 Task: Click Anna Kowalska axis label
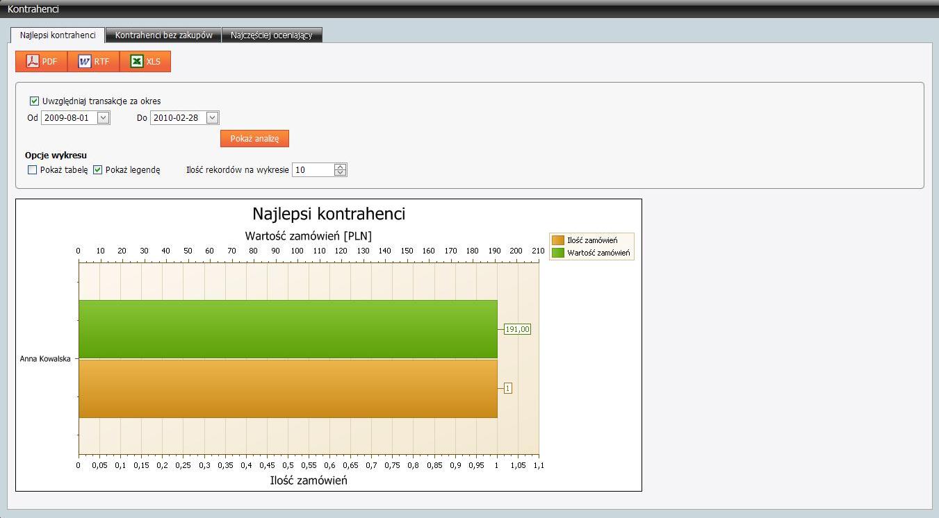tap(45, 359)
